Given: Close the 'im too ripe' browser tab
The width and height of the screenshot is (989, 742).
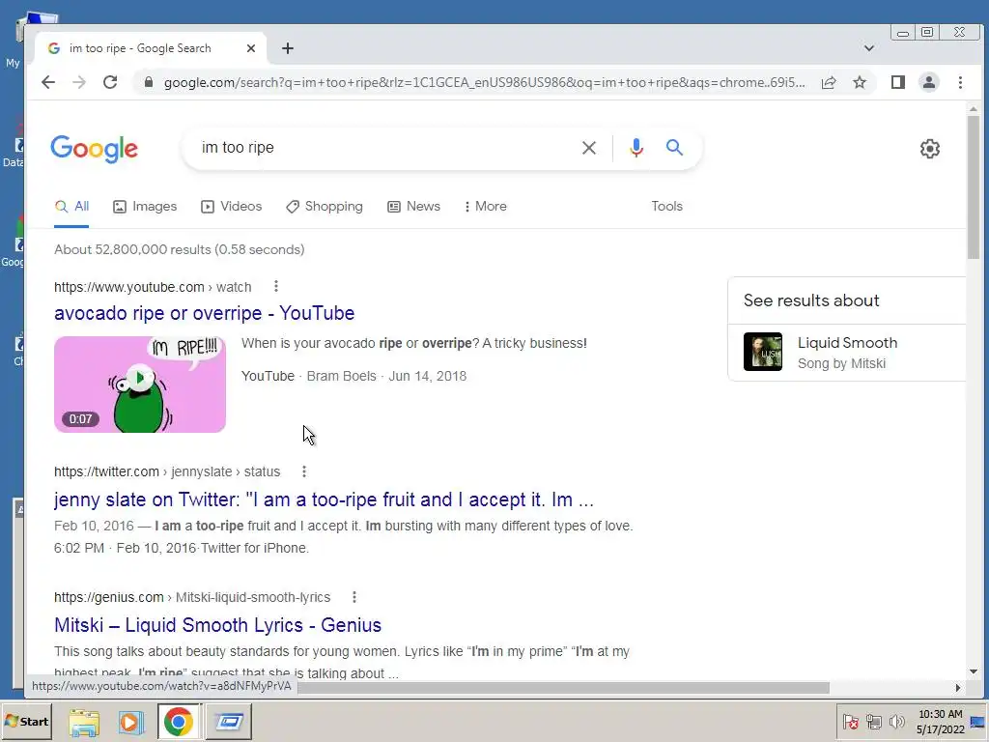Looking at the screenshot, I should point(251,48).
